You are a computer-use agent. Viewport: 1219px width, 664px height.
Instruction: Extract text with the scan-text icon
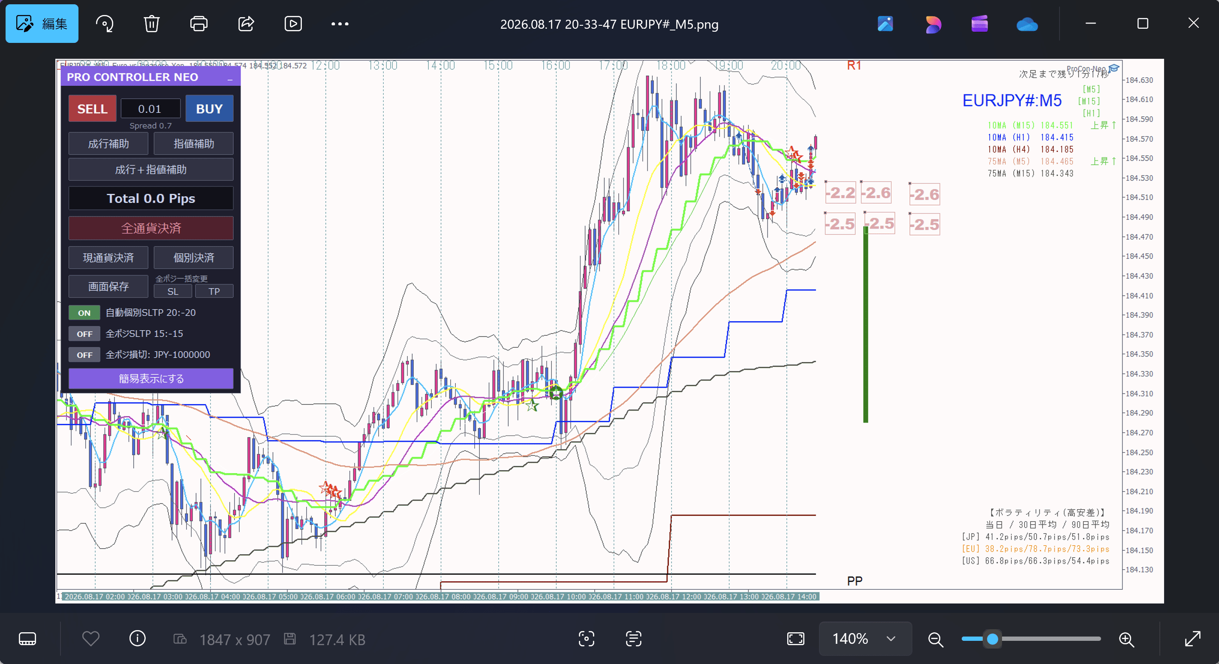tap(633, 639)
